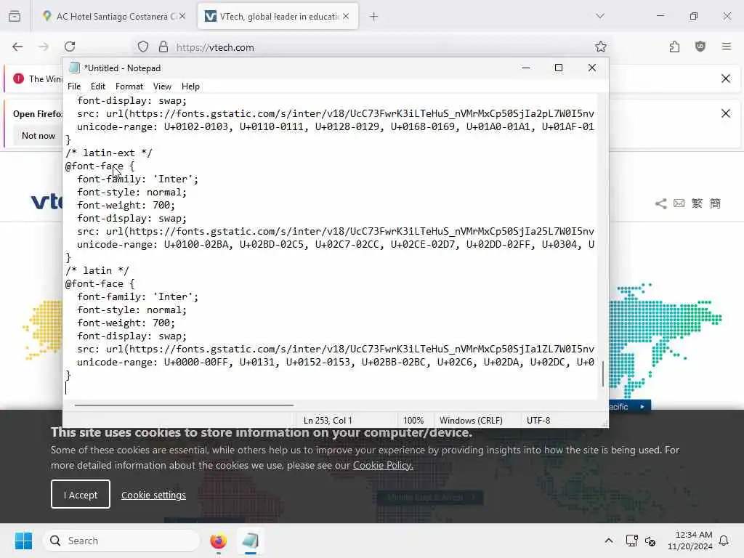Open the Firefox View folder icon
744x558 pixels.
[x=15, y=16]
